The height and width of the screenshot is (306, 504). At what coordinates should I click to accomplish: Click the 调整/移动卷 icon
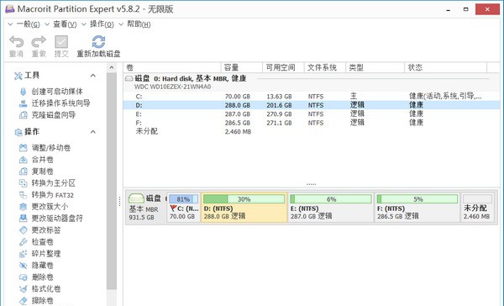coord(24,148)
